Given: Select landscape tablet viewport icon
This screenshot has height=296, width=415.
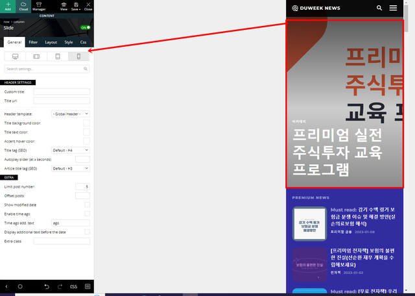Looking at the screenshot, I should point(36,56).
